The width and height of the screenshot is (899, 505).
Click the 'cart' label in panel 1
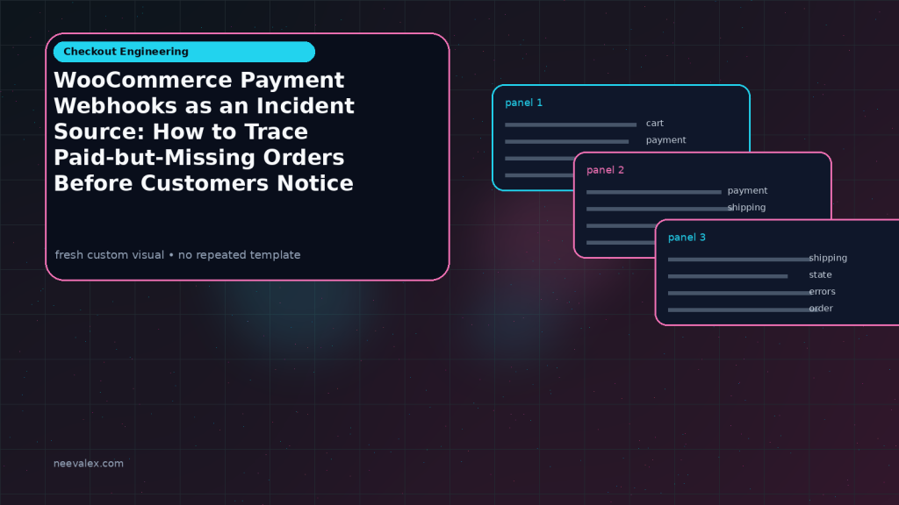[655, 123]
